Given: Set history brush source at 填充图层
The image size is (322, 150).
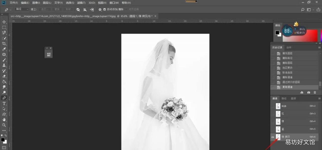Looking at the screenshot, I should click(273, 53).
